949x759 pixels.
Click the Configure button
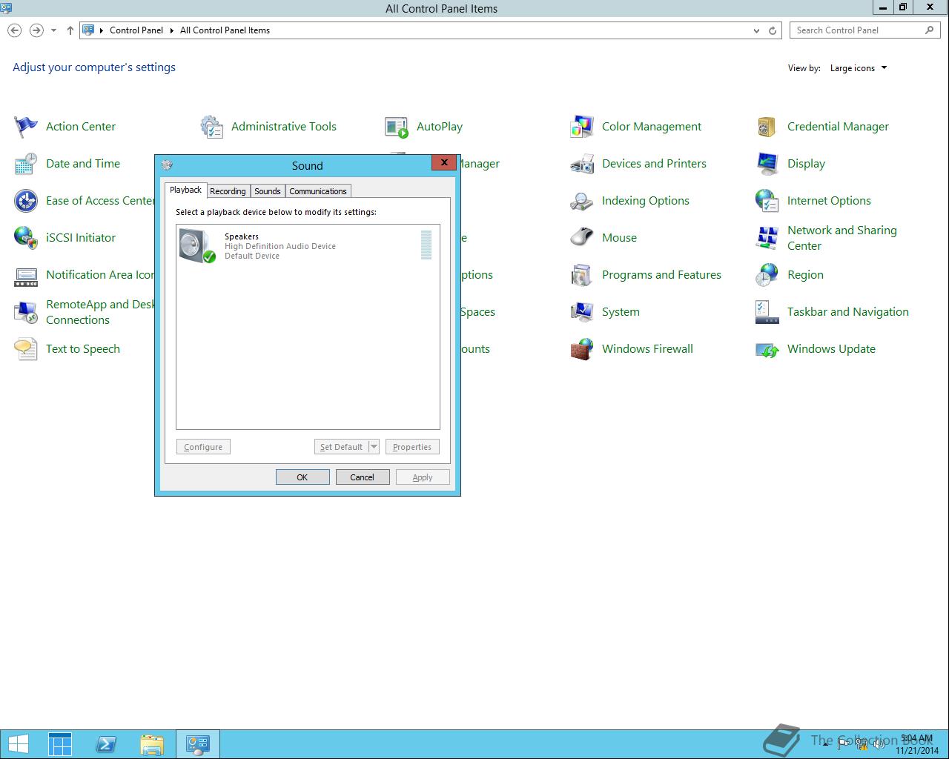(x=203, y=447)
